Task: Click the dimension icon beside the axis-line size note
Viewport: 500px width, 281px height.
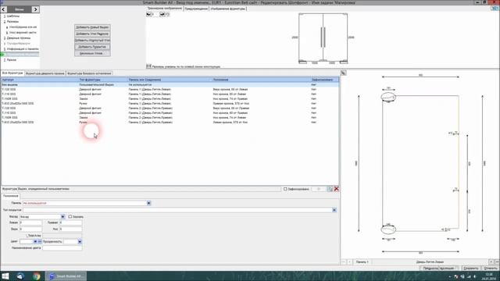Action: click(x=148, y=66)
